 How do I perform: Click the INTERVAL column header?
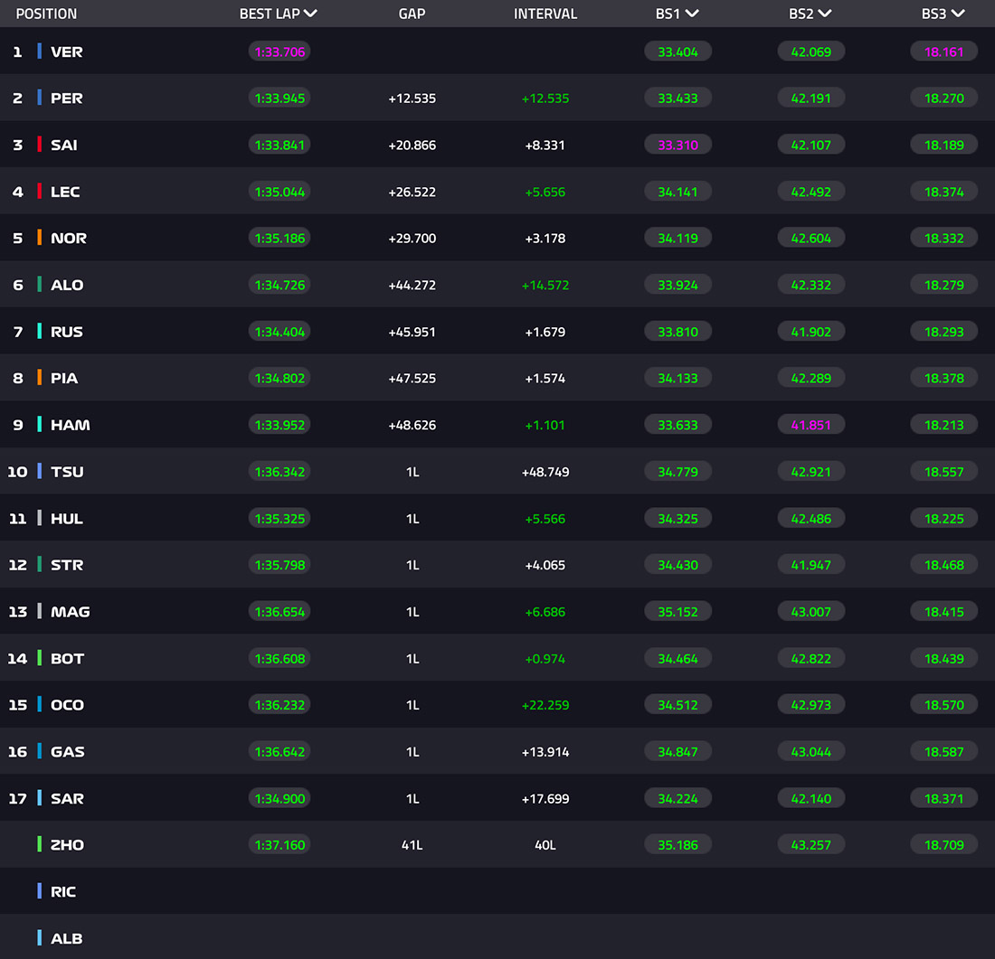point(545,14)
